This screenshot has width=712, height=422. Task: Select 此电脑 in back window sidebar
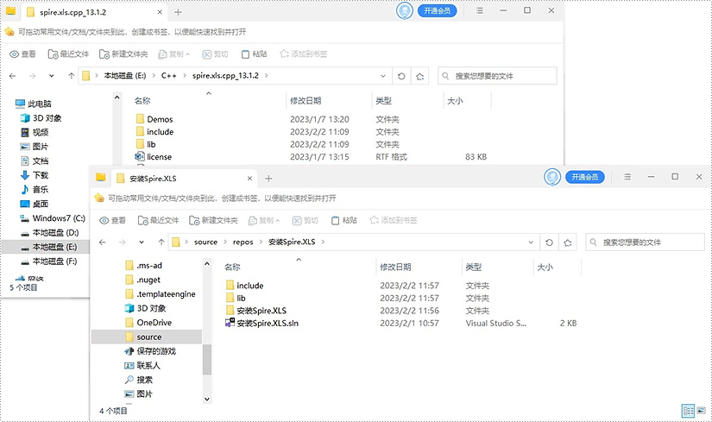pos(33,104)
